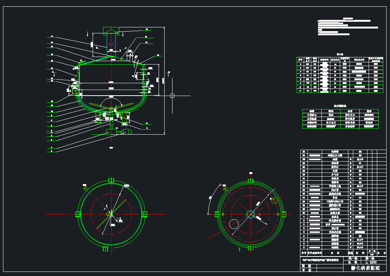Click the 工作温度 cell in specification table
Viewport: 390px width, 276px height.
click(x=312, y=119)
